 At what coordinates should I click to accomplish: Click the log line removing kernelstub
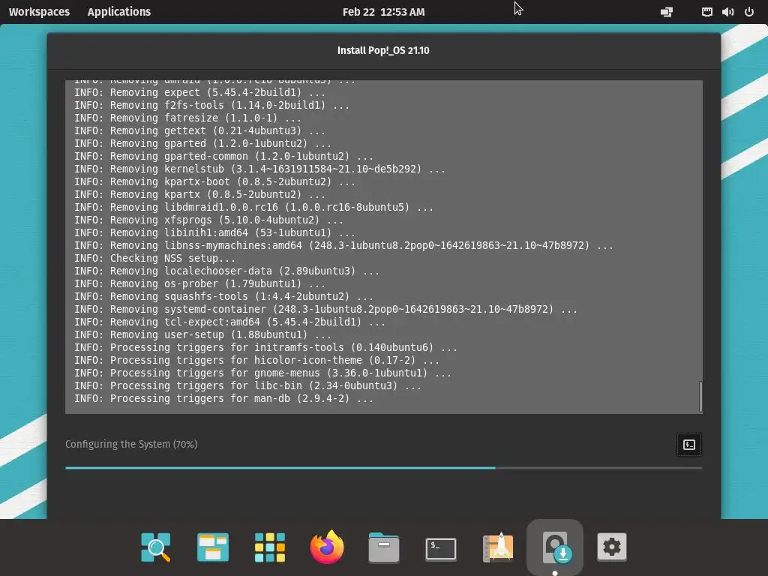(x=259, y=169)
